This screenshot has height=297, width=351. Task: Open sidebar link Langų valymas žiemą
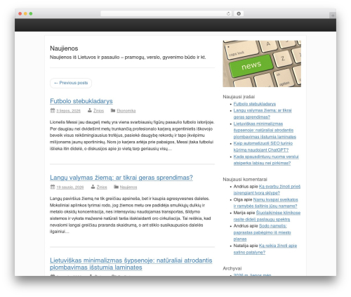coord(263,114)
